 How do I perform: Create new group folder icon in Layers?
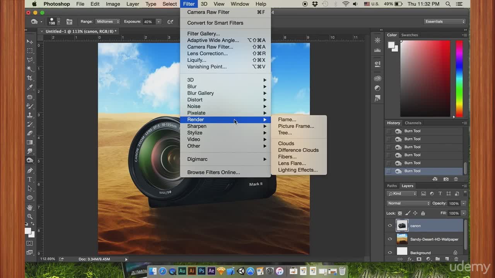[437, 259]
